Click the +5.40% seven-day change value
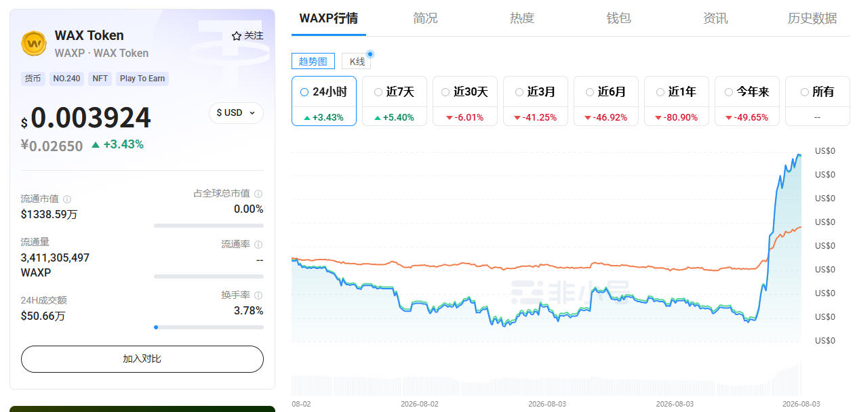Screen dimensions: 857x412 pos(399,117)
